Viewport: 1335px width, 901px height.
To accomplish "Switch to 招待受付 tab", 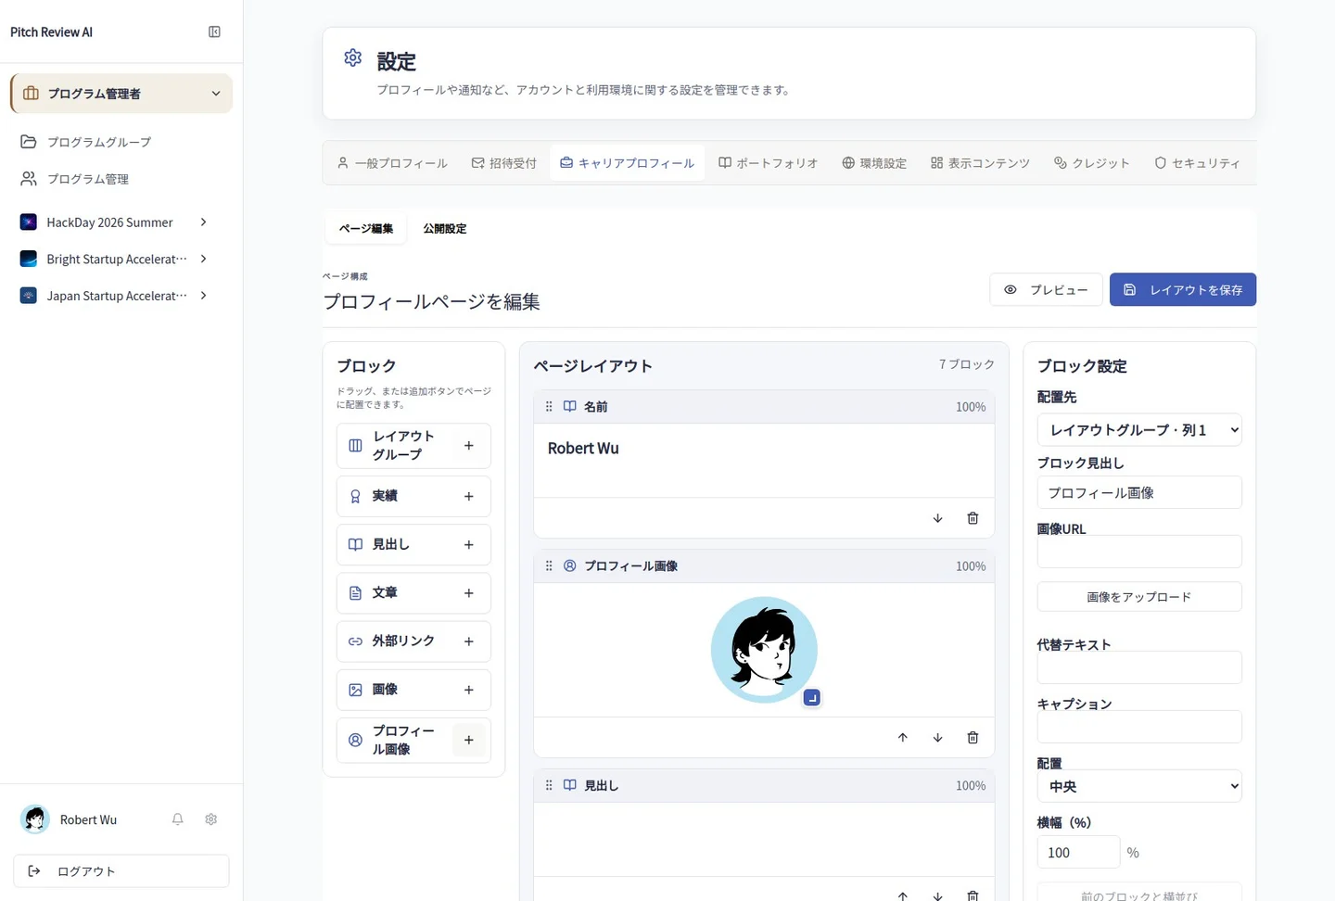I will pyautogui.click(x=504, y=163).
